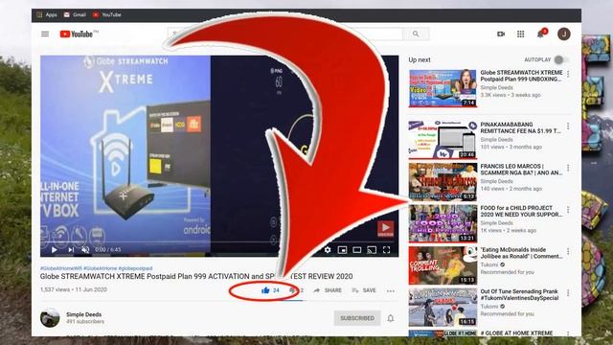
Task: Skip to next video
Action: point(71,249)
